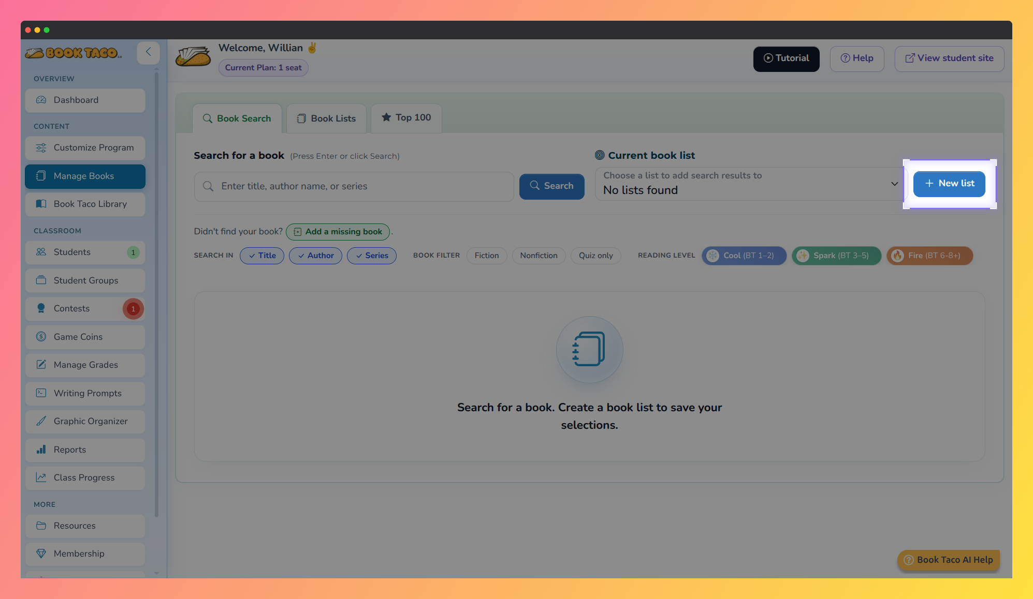The image size is (1033, 599).
Task: Switch to Book Lists tab
Action: pos(326,118)
